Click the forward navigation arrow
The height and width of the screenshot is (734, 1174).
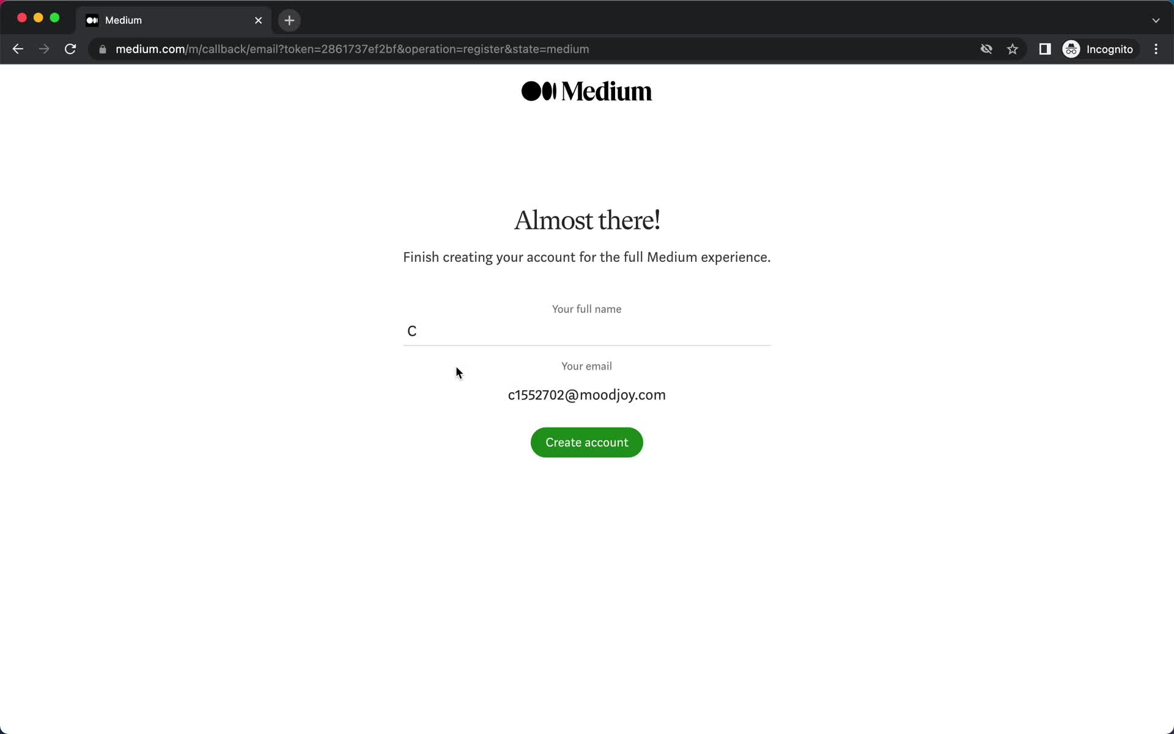coord(44,49)
